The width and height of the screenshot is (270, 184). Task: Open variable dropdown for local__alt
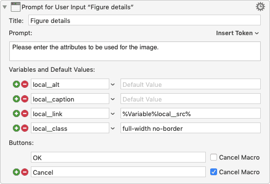[x=113, y=84]
